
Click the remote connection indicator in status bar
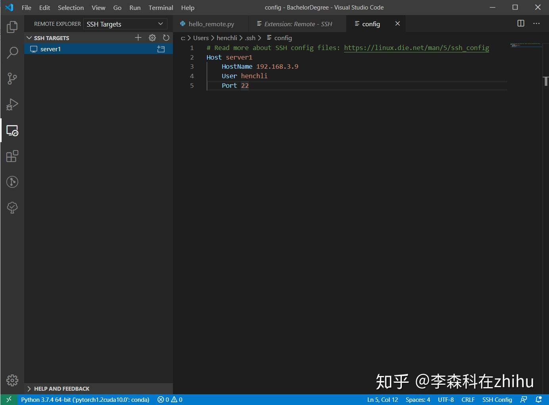click(x=9, y=399)
